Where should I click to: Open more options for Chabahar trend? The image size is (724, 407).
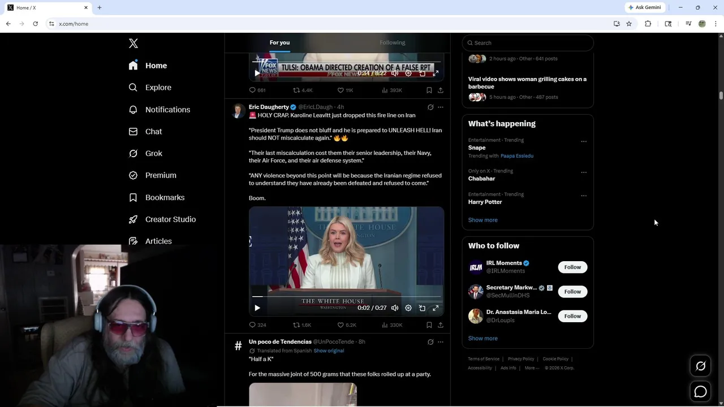(584, 172)
